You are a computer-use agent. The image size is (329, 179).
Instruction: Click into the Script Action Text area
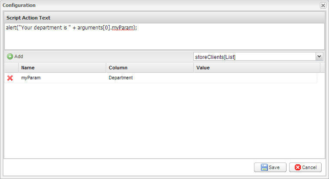point(165,36)
